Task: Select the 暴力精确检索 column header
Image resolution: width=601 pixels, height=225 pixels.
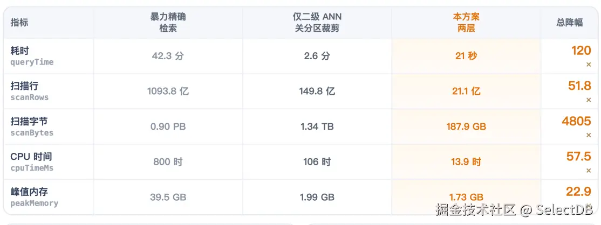Action: click(168, 23)
